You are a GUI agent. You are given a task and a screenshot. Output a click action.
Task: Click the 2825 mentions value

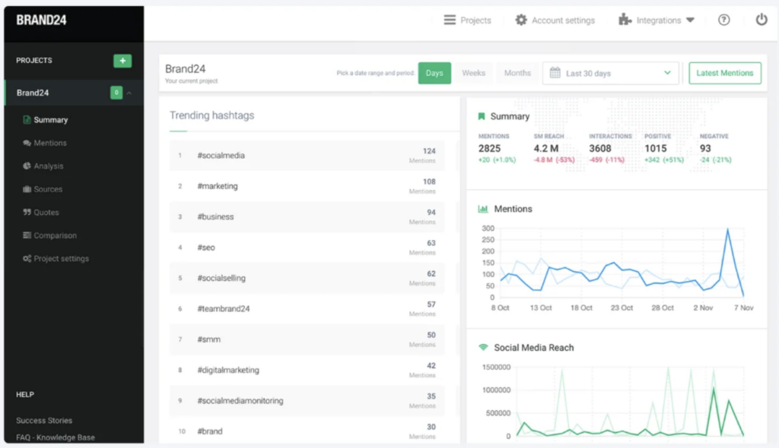click(489, 148)
